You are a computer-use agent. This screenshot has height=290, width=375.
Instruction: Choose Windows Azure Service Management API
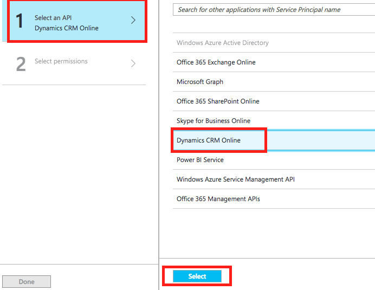274,179
